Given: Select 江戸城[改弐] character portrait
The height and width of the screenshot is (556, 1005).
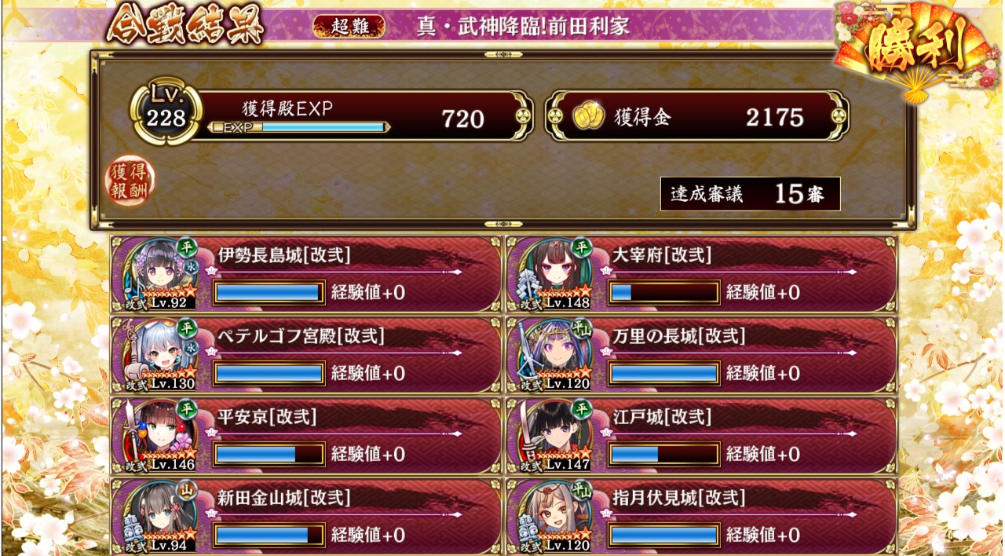Looking at the screenshot, I should pyautogui.click(x=550, y=436).
